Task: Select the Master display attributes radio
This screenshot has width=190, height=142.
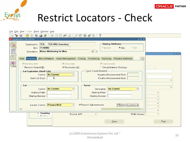Action: coord(103,48)
